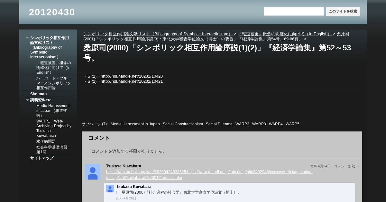Breadcrumb: 「報道被害」概念の明確化に向けて (In English)
Image resolution: width=386 pixels, height=202 pixels.
pos(284,34)
